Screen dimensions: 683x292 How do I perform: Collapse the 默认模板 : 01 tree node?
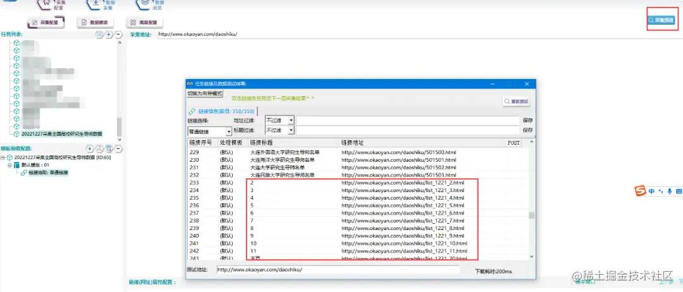tap(9, 165)
